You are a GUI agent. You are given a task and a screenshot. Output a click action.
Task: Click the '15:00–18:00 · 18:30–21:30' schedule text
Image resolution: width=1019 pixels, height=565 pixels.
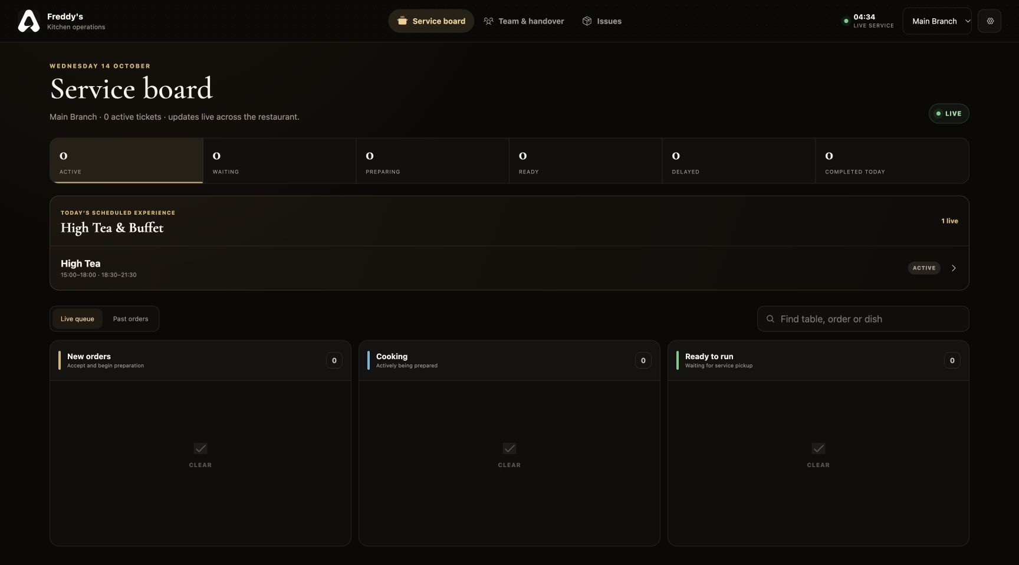pos(98,275)
